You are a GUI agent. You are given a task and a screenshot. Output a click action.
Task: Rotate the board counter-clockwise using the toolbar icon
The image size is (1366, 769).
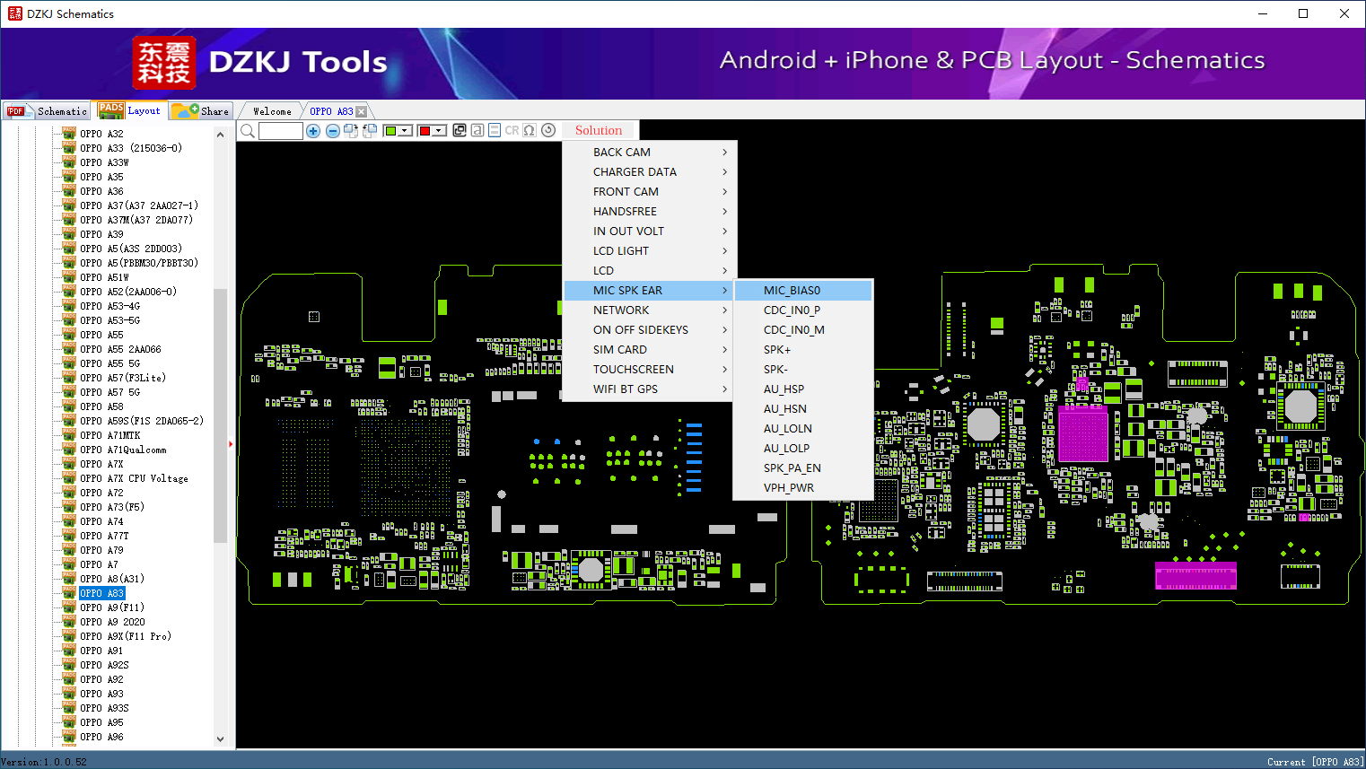[370, 131]
